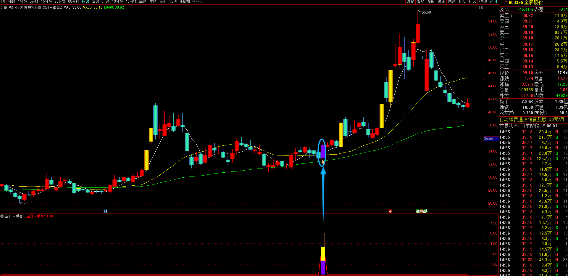The image size is (568, 276).
Task: Expand main indicator dropdown beside 启升三重奏Z
Action: [x=39, y=7]
